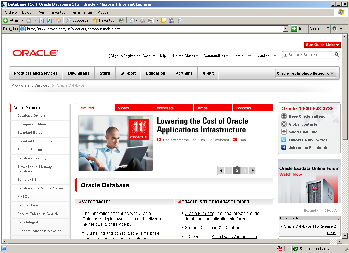The height and width of the screenshot is (253, 349).
Task: Open the Oracle Technology Network dropdown
Action: [305, 73]
